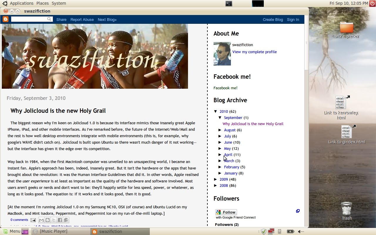
Task: Open the Facebook me! link
Action: [x=225, y=88]
